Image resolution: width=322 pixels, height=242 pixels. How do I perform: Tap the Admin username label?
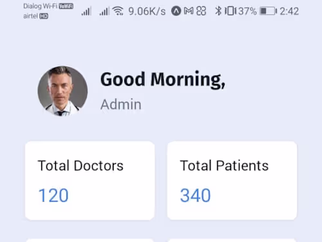pos(121,105)
